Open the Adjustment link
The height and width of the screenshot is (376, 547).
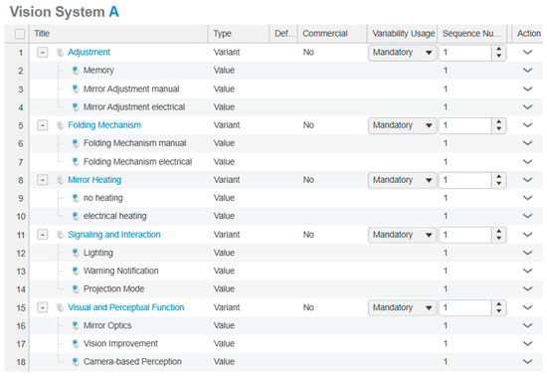pos(89,53)
